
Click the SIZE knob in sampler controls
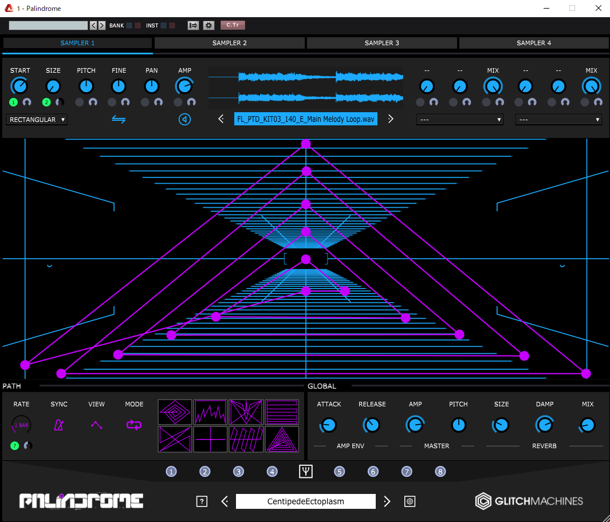[x=53, y=86]
